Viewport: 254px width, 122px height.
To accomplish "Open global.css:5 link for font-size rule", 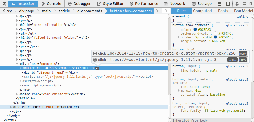I will 237,80.
